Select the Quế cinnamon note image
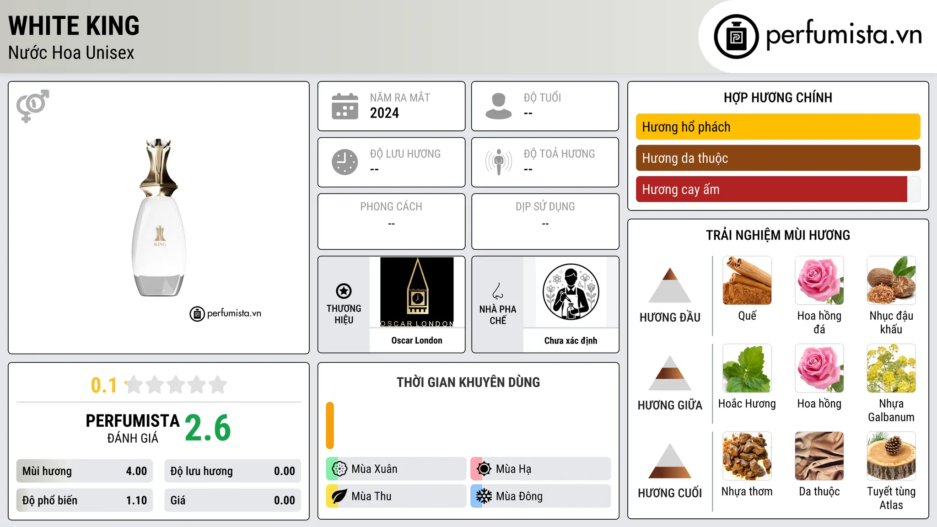This screenshot has height=527, width=937. [747, 280]
